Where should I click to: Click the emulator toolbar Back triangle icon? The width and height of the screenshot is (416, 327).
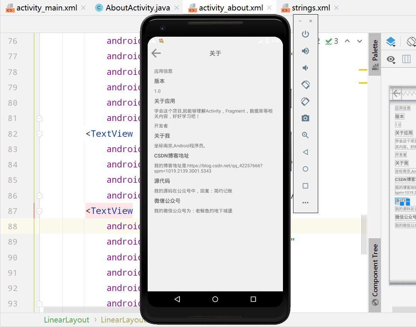pyautogui.click(x=305, y=152)
